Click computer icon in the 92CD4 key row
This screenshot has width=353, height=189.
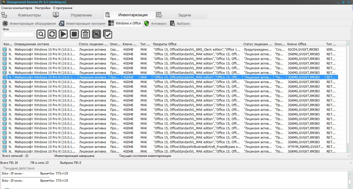pos(5,49)
